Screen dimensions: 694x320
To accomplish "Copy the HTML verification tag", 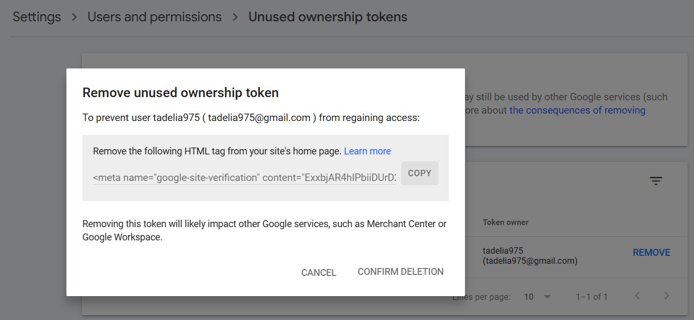I will coord(419,173).
